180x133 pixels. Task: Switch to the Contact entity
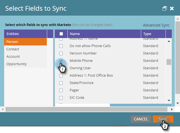click(25, 49)
